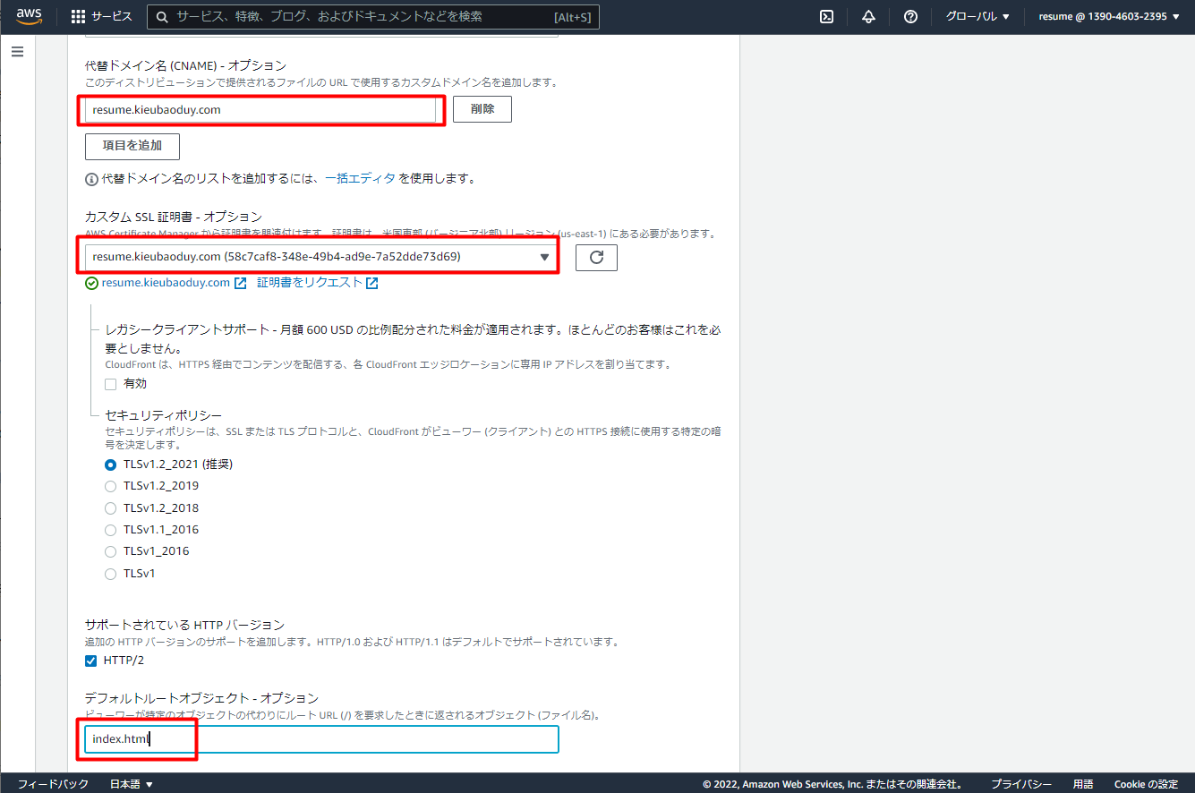The image size is (1195, 793).
Task: Click the 代替ドメイン名 (CNAME) - オプション label
Action: click(185, 65)
